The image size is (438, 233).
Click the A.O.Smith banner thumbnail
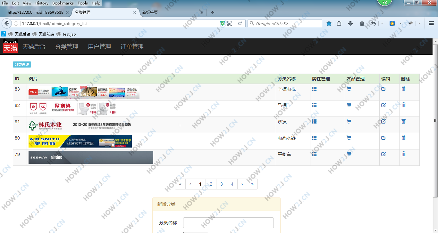click(x=80, y=141)
